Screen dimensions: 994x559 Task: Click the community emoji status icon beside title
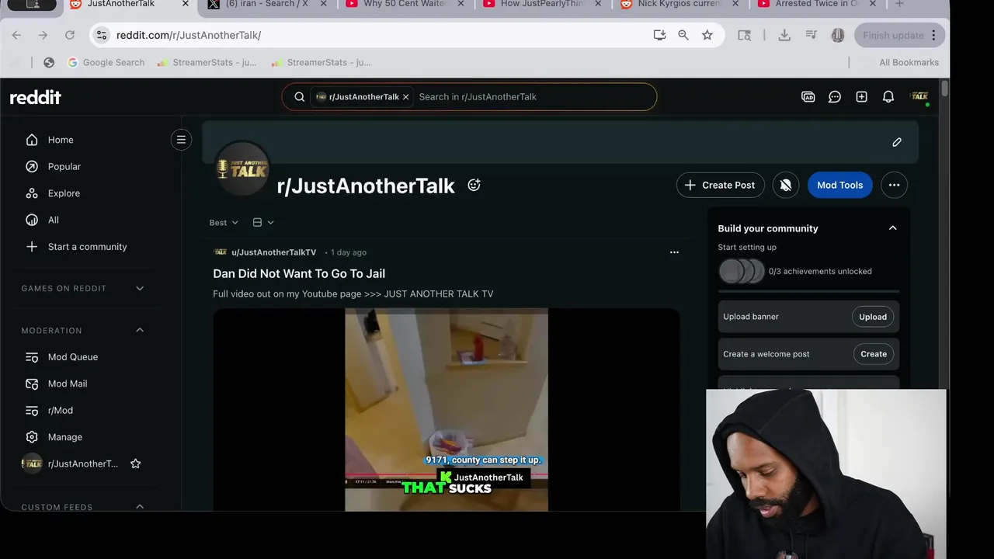coord(474,185)
